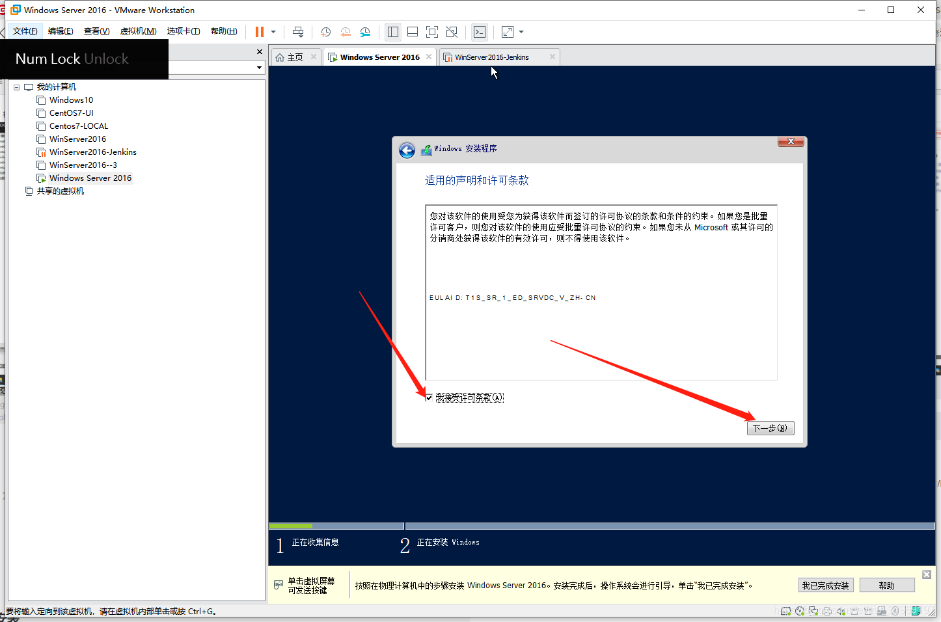The image size is (941, 622).
Task: Pause the virtual machine with orange pause icon
Action: [x=260, y=32]
